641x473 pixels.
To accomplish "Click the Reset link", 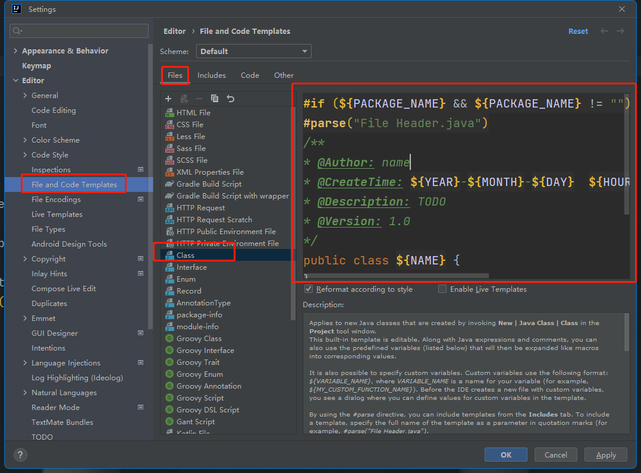I will [578, 31].
